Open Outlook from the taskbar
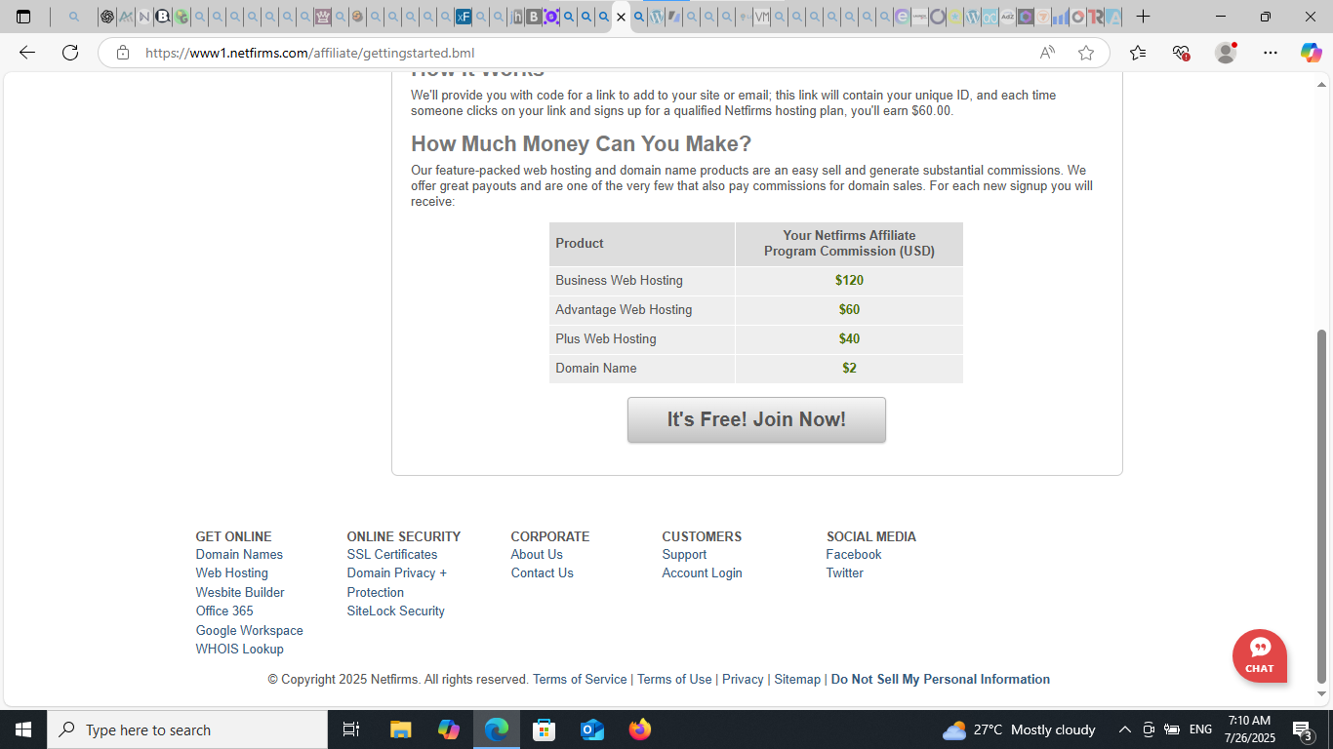 591,729
